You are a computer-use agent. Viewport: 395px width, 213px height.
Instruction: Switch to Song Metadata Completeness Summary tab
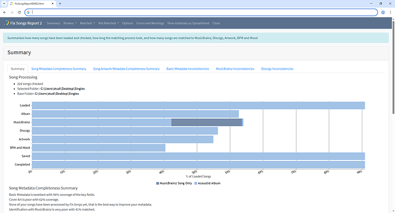pos(59,69)
